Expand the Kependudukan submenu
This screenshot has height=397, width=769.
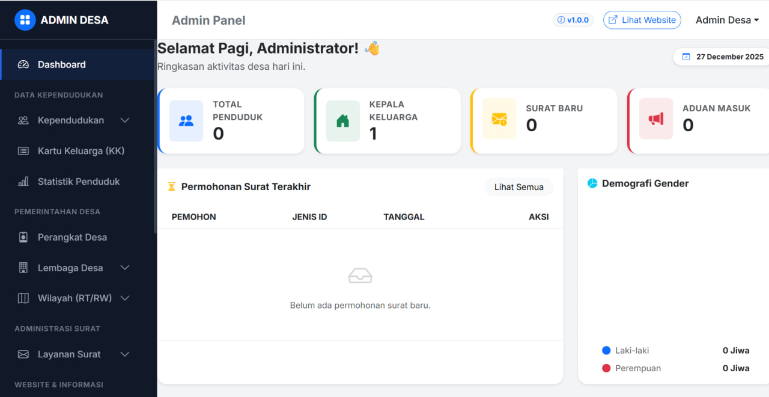pos(124,120)
